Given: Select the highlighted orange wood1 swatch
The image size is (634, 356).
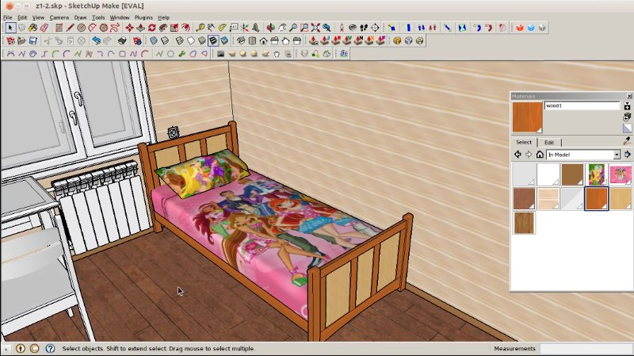Looking at the screenshot, I should click(x=597, y=199).
